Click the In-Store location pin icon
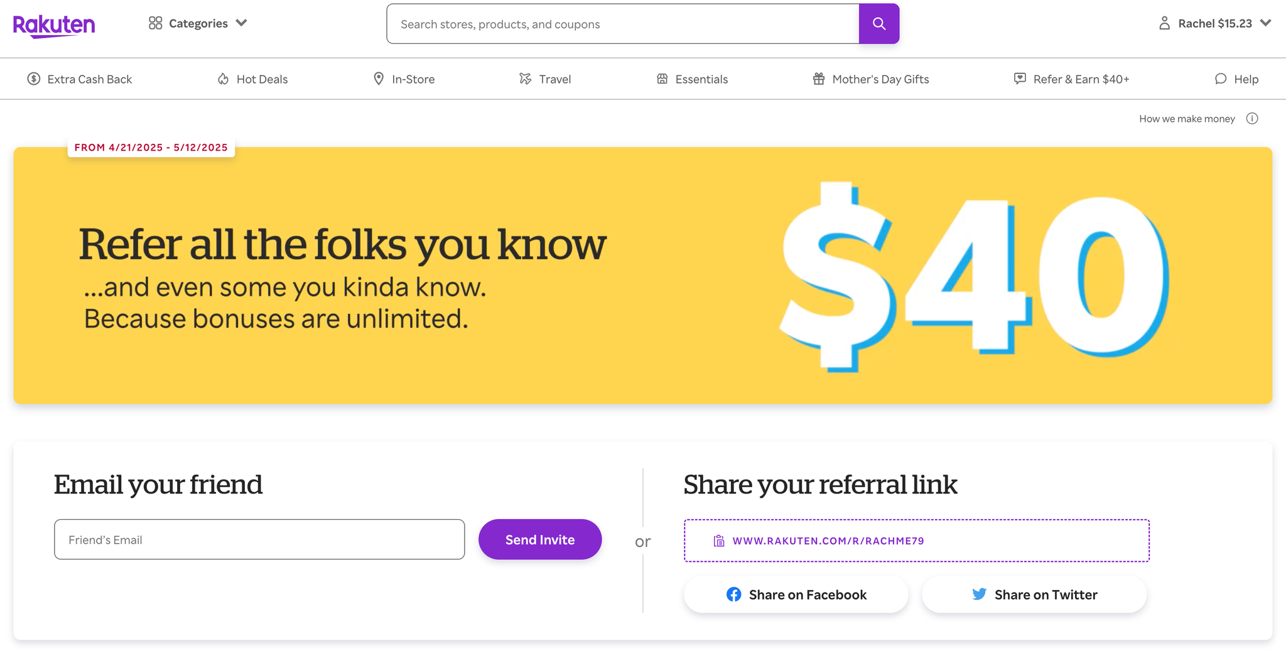 [379, 79]
